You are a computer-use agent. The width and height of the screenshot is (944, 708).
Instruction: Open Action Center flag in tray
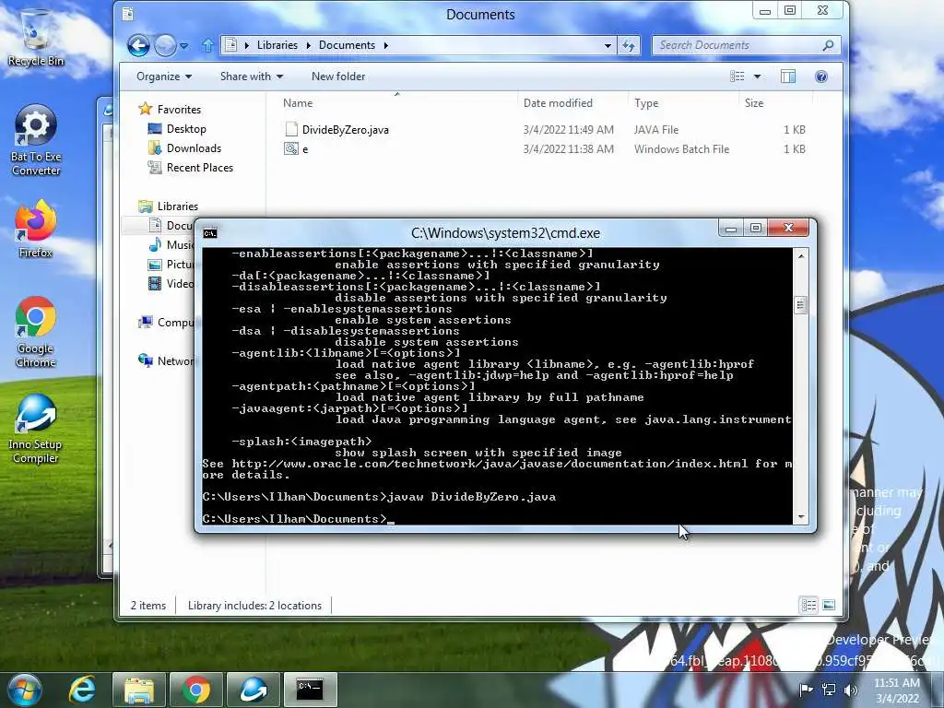click(806, 690)
